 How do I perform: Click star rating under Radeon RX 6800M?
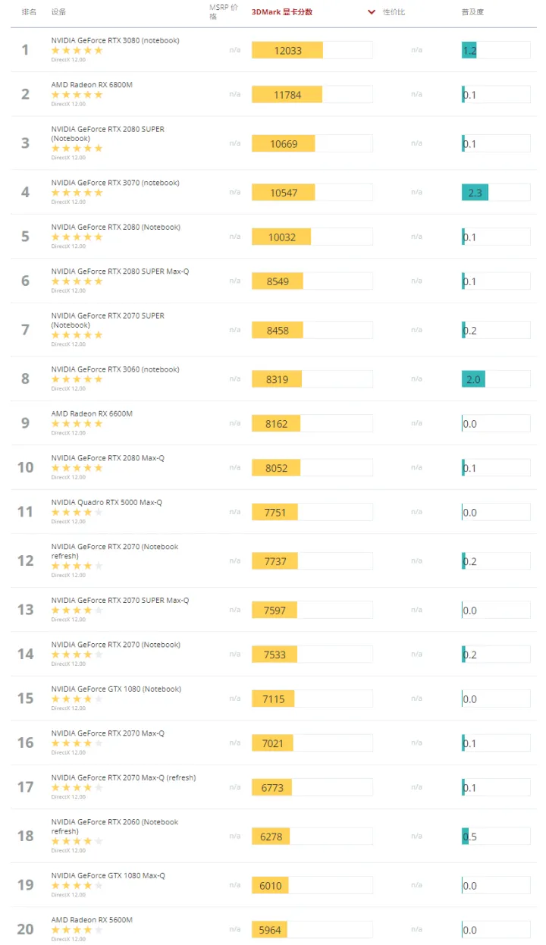(x=77, y=95)
